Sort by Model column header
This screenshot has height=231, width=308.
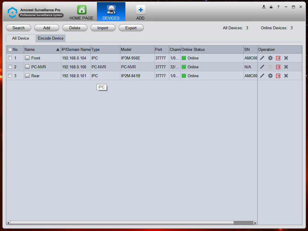pyautogui.click(x=137, y=50)
